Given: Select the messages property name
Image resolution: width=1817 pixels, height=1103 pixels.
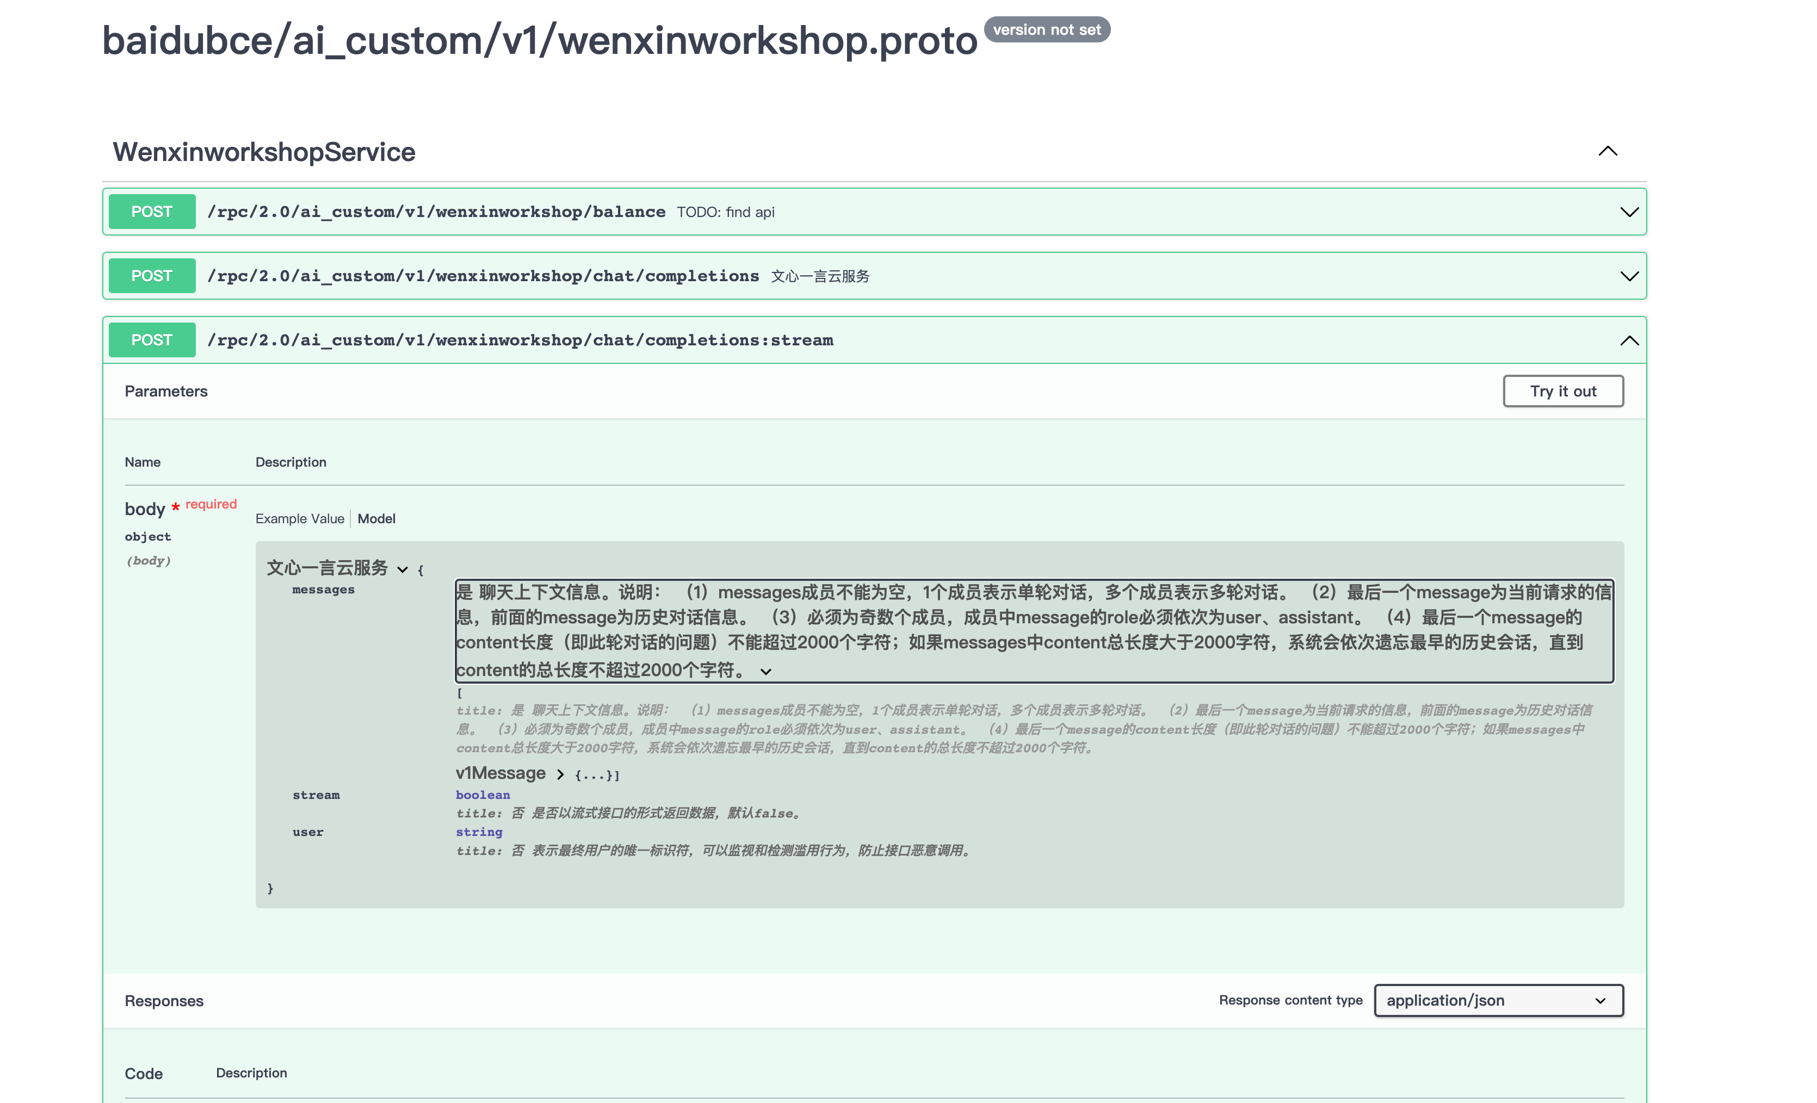Looking at the screenshot, I should [323, 590].
